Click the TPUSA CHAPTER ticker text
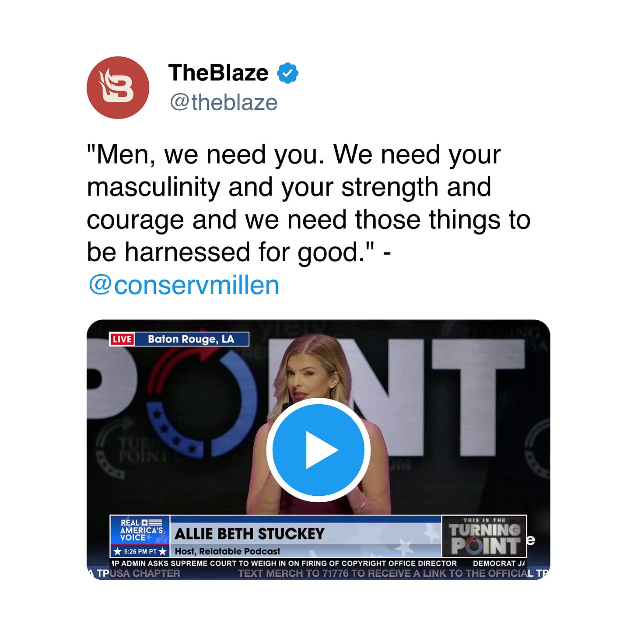The image size is (637, 637). tap(134, 574)
